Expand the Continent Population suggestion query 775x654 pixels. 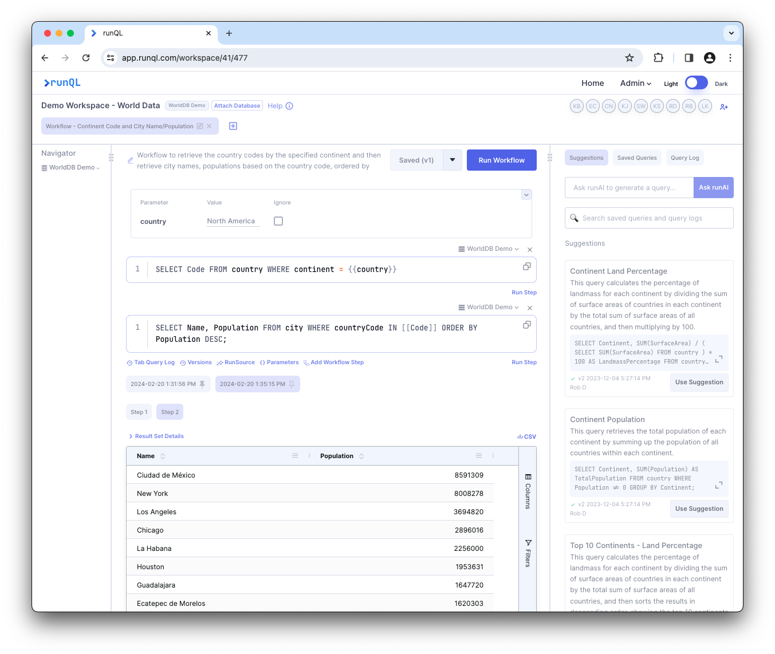tap(718, 485)
